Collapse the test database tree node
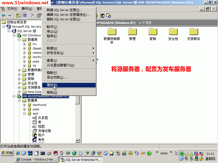218x163 pixels. point(25,114)
